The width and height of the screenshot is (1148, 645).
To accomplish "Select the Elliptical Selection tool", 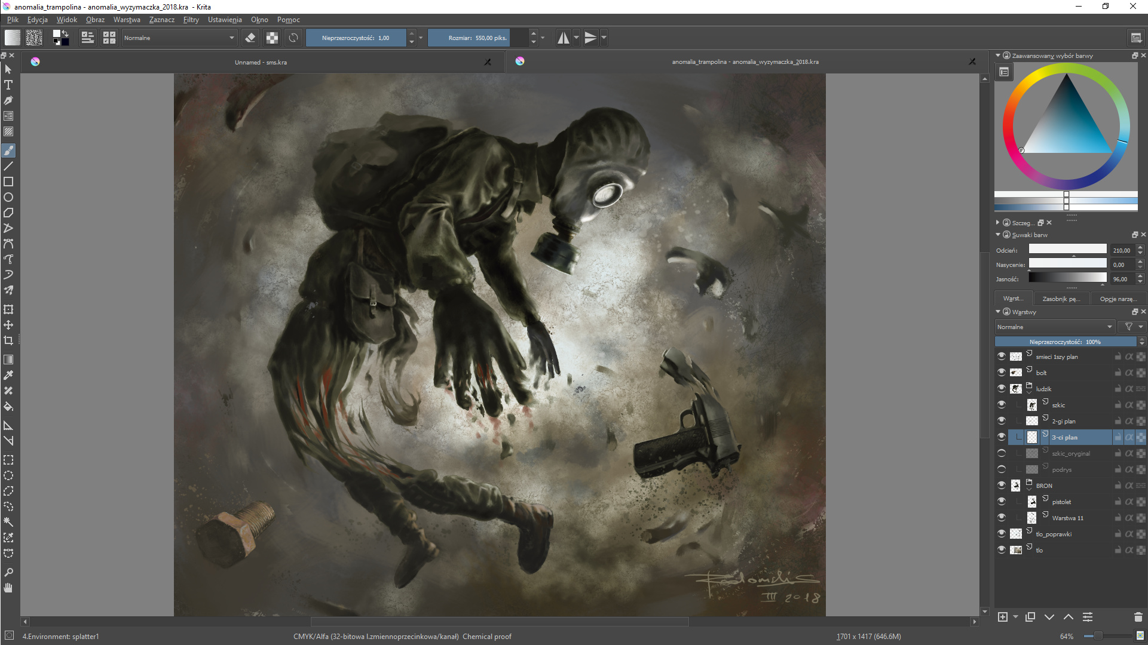I will pos(8,475).
